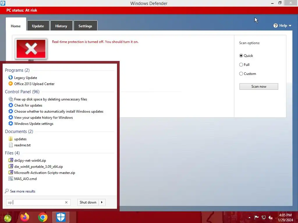Open Action Center flag icon
Image resolution: width=298 pixels, height=223 pixels.
point(256,217)
